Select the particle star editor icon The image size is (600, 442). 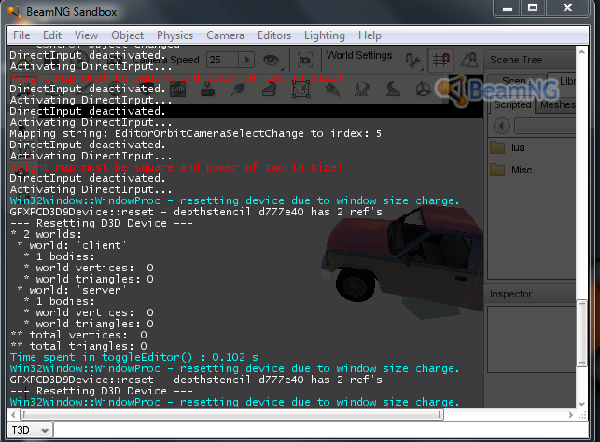(x=332, y=90)
